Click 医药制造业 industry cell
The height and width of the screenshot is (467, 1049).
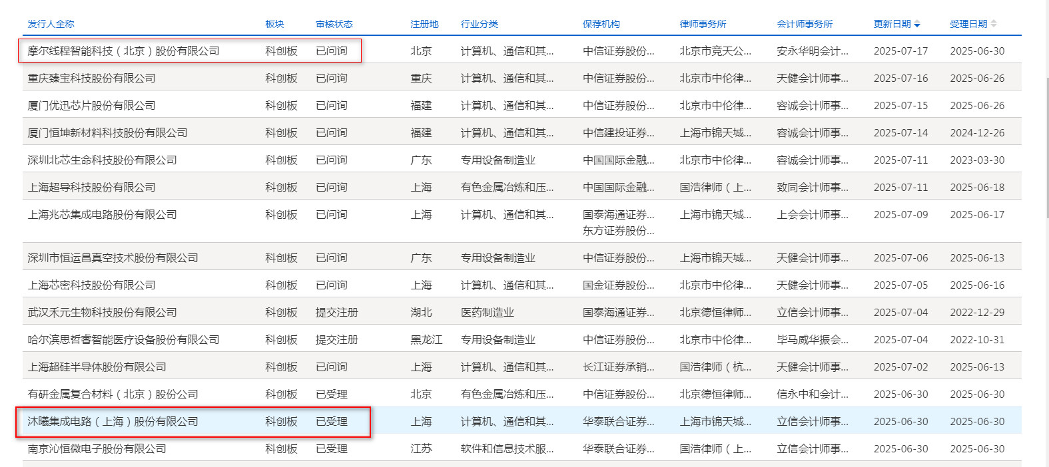[488, 313]
